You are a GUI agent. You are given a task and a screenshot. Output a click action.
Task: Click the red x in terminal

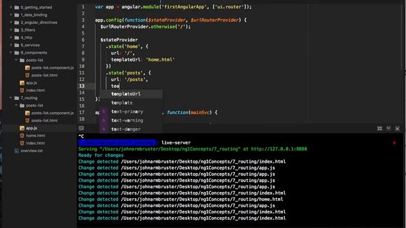pyautogui.click(x=394, y=142)
